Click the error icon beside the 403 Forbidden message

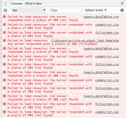tap(4, 40)
